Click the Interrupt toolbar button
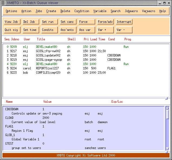This screenshot has height=160, width=172. click(124, 22)
